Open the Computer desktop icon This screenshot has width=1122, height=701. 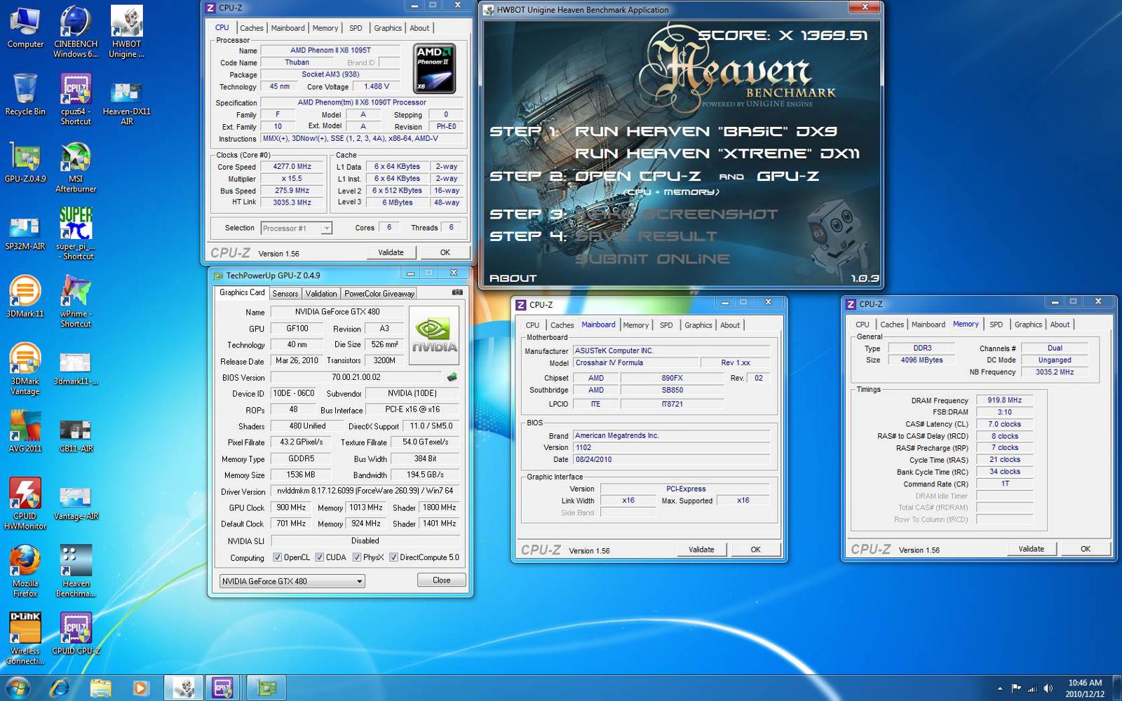(x=25, y=28)
